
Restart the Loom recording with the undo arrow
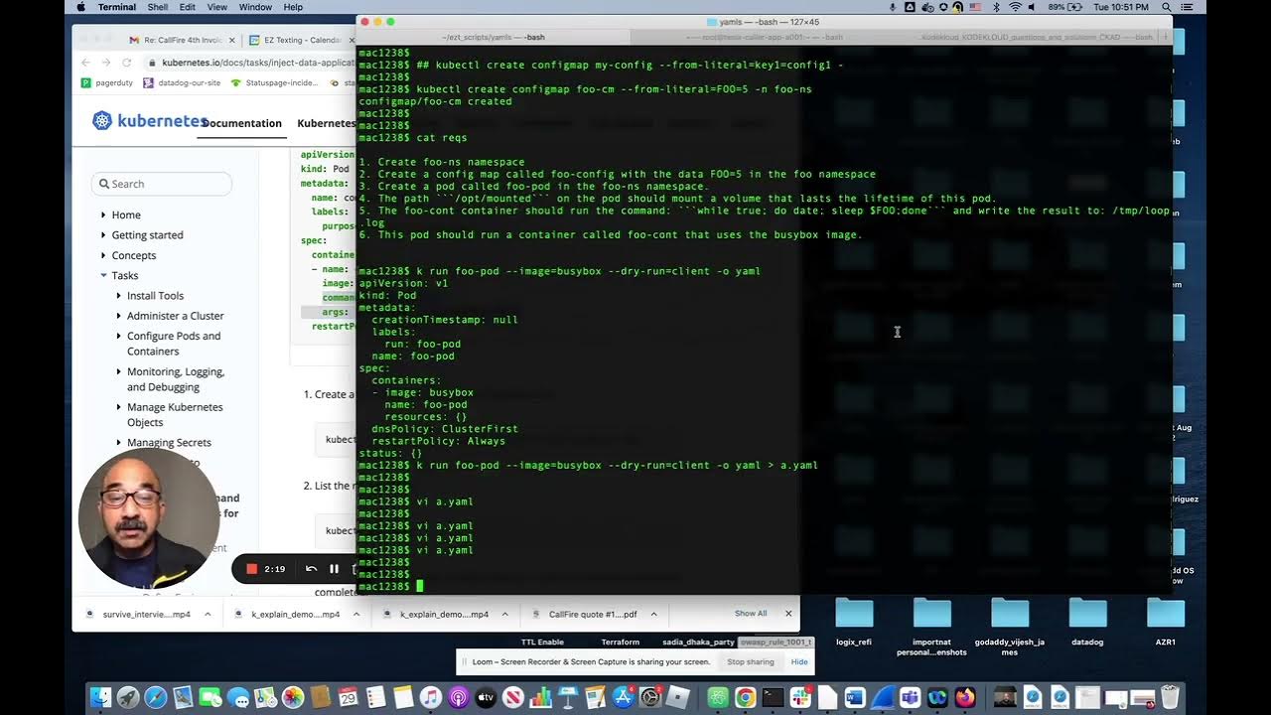[x=311, y=569]
